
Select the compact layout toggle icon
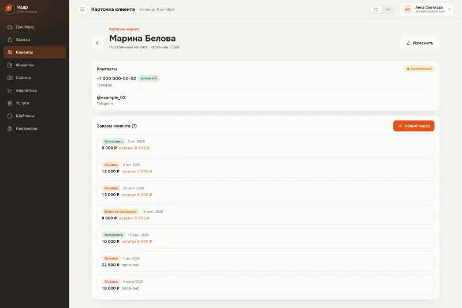coord(376,9)
